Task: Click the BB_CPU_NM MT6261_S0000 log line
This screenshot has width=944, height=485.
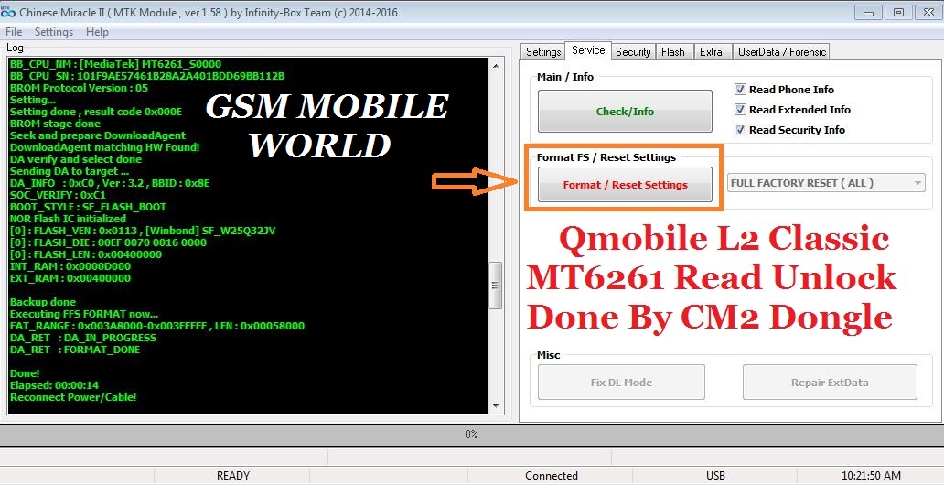Action: 115,64
